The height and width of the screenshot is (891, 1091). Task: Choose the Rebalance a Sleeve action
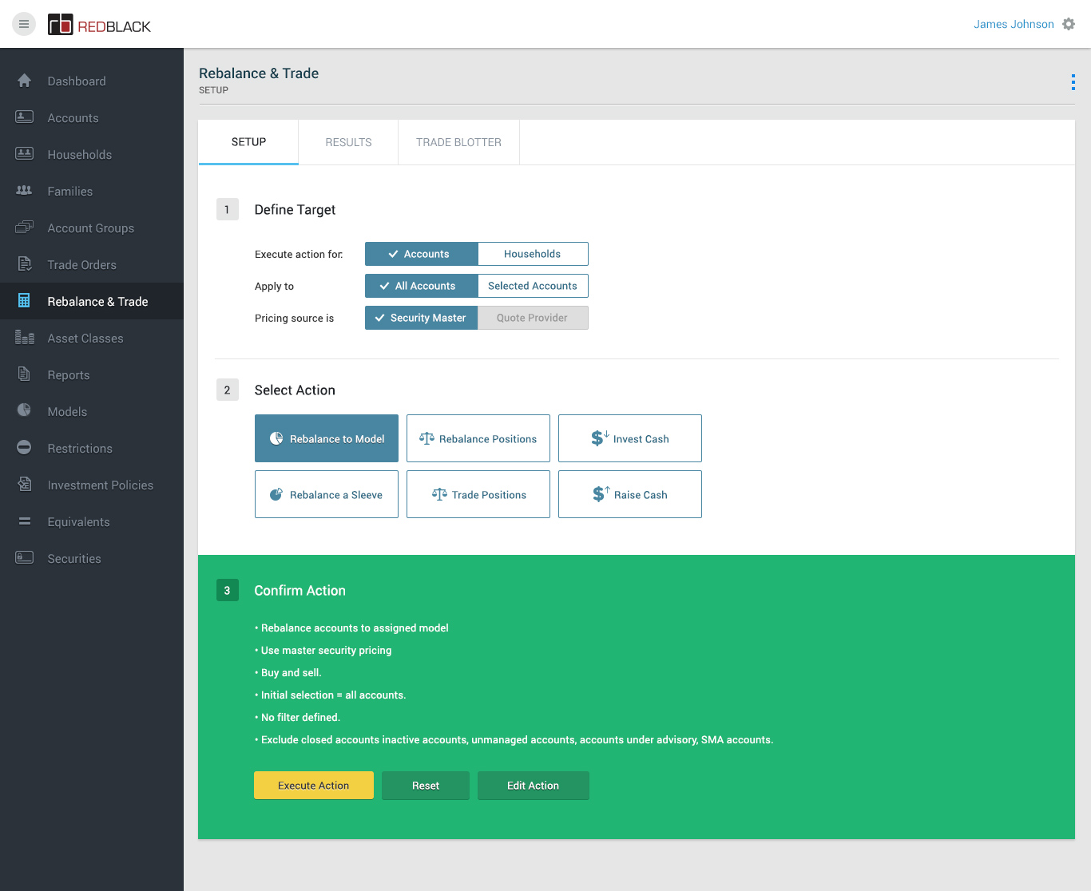327,494
